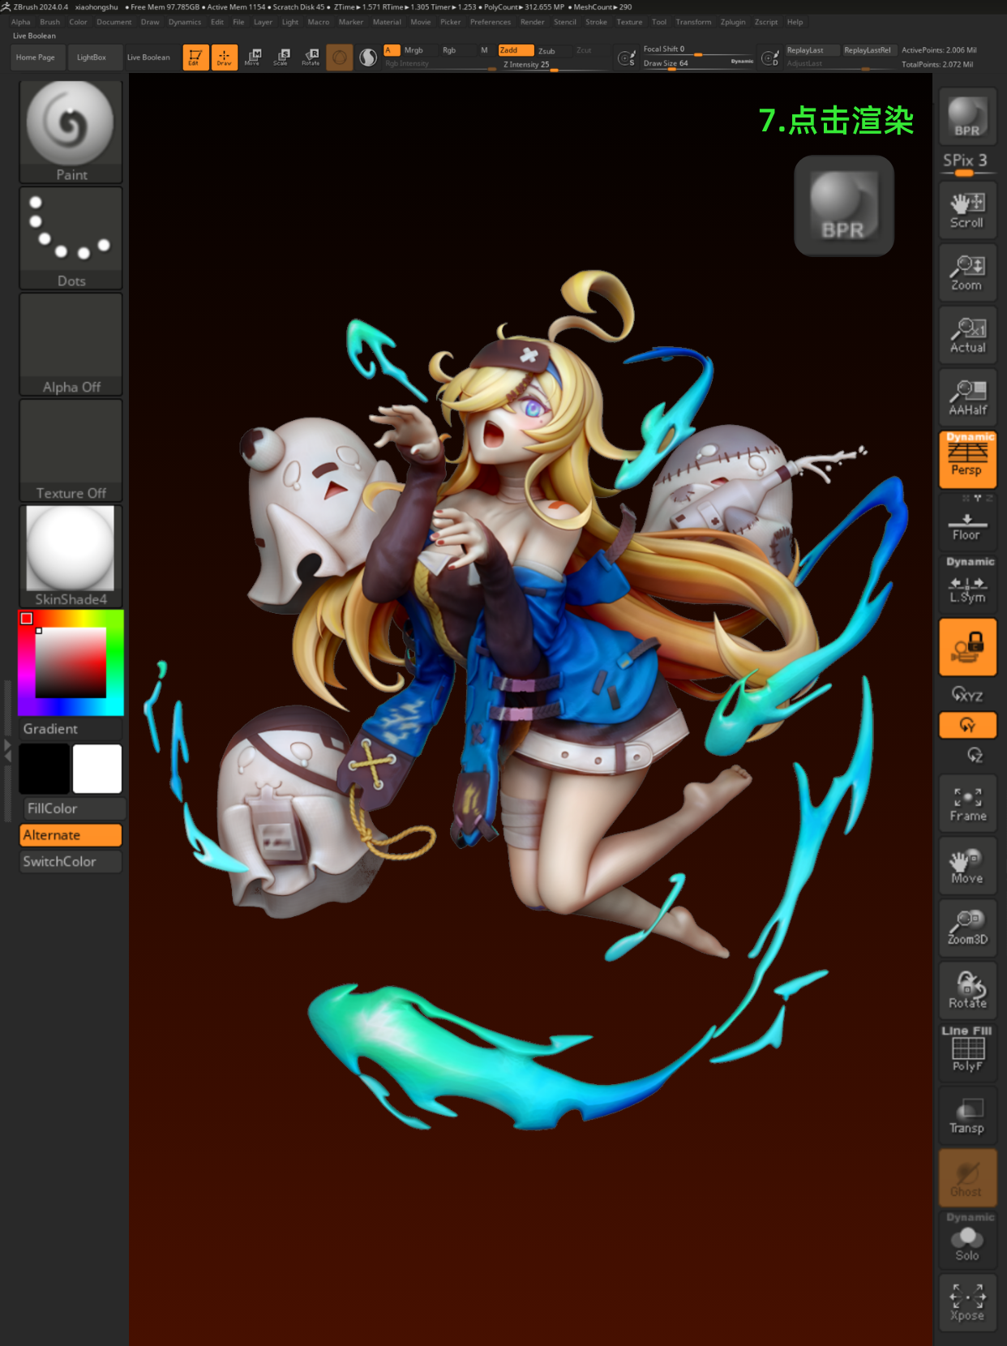
Task: Click the Home Page button
Action: [36, 58]
